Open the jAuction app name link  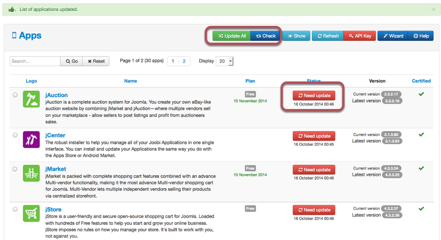pos(56,95)
